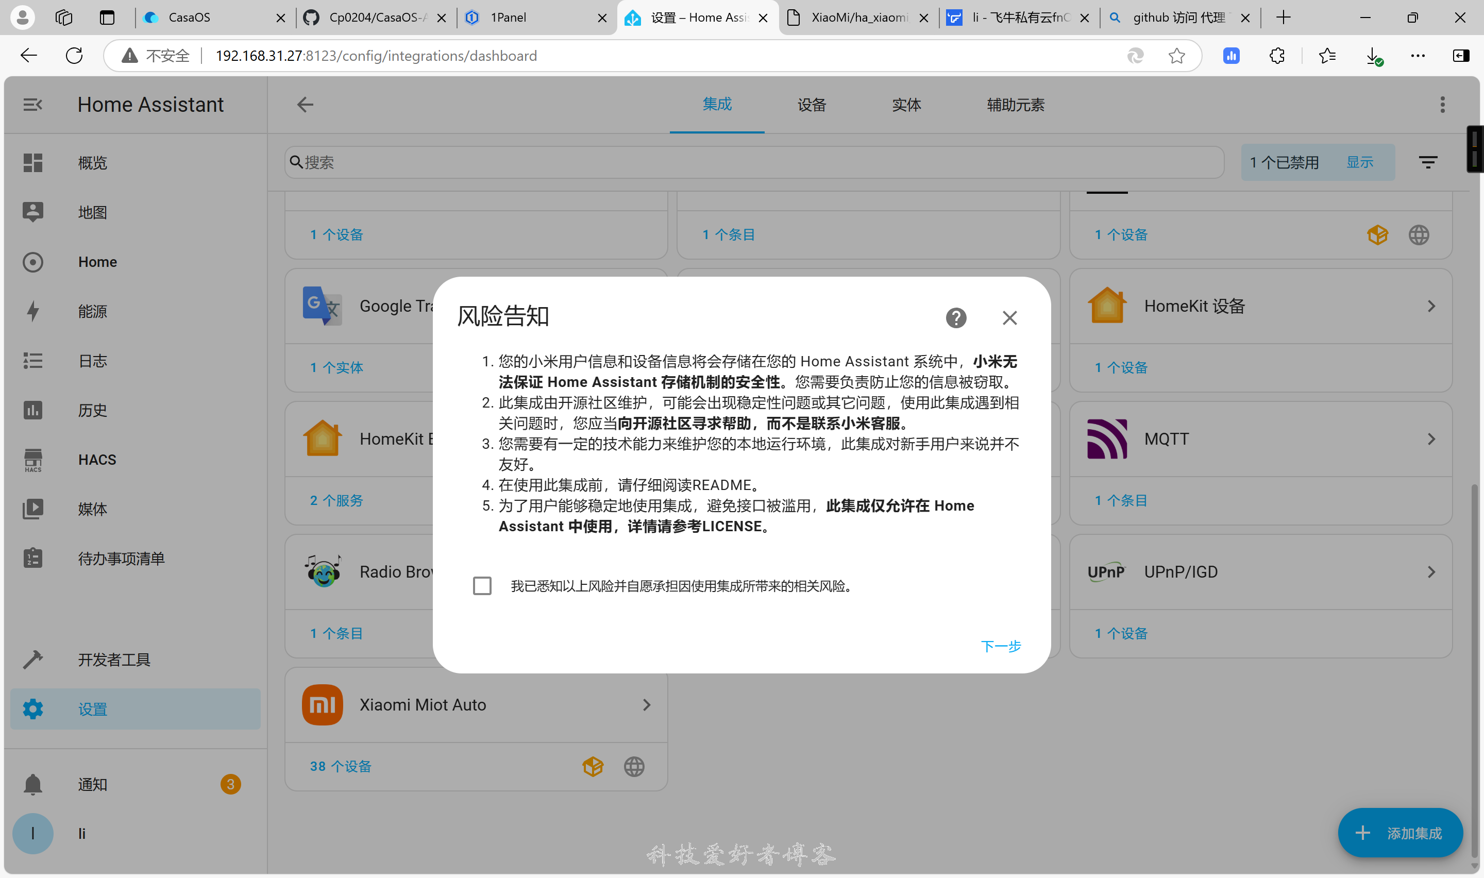
Task: Open 1 个条目 link under MQTT
Action: (x=1121, y=500)
